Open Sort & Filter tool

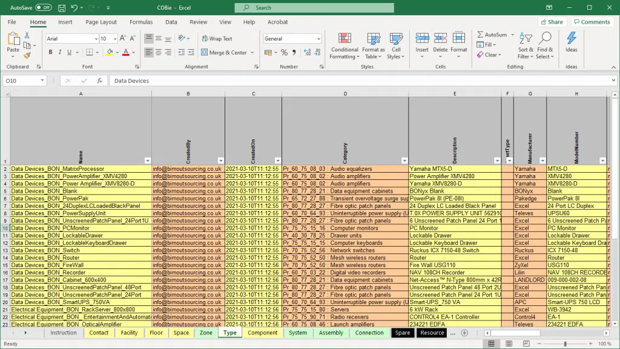point(526,39)
